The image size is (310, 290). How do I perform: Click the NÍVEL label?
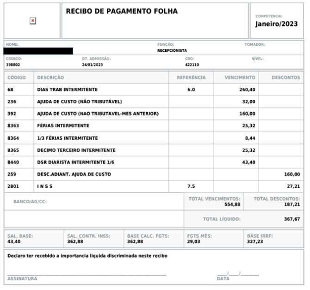pos(257,59)
